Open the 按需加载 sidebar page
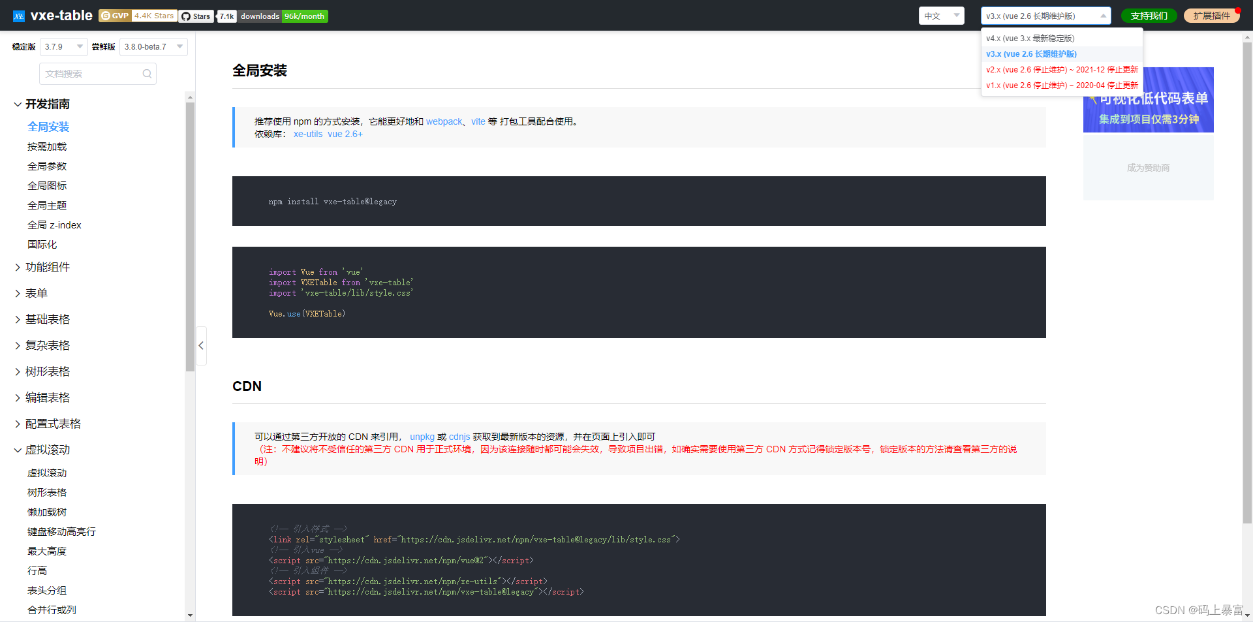The image size is (1253, 622). click(x=47, y=147)
